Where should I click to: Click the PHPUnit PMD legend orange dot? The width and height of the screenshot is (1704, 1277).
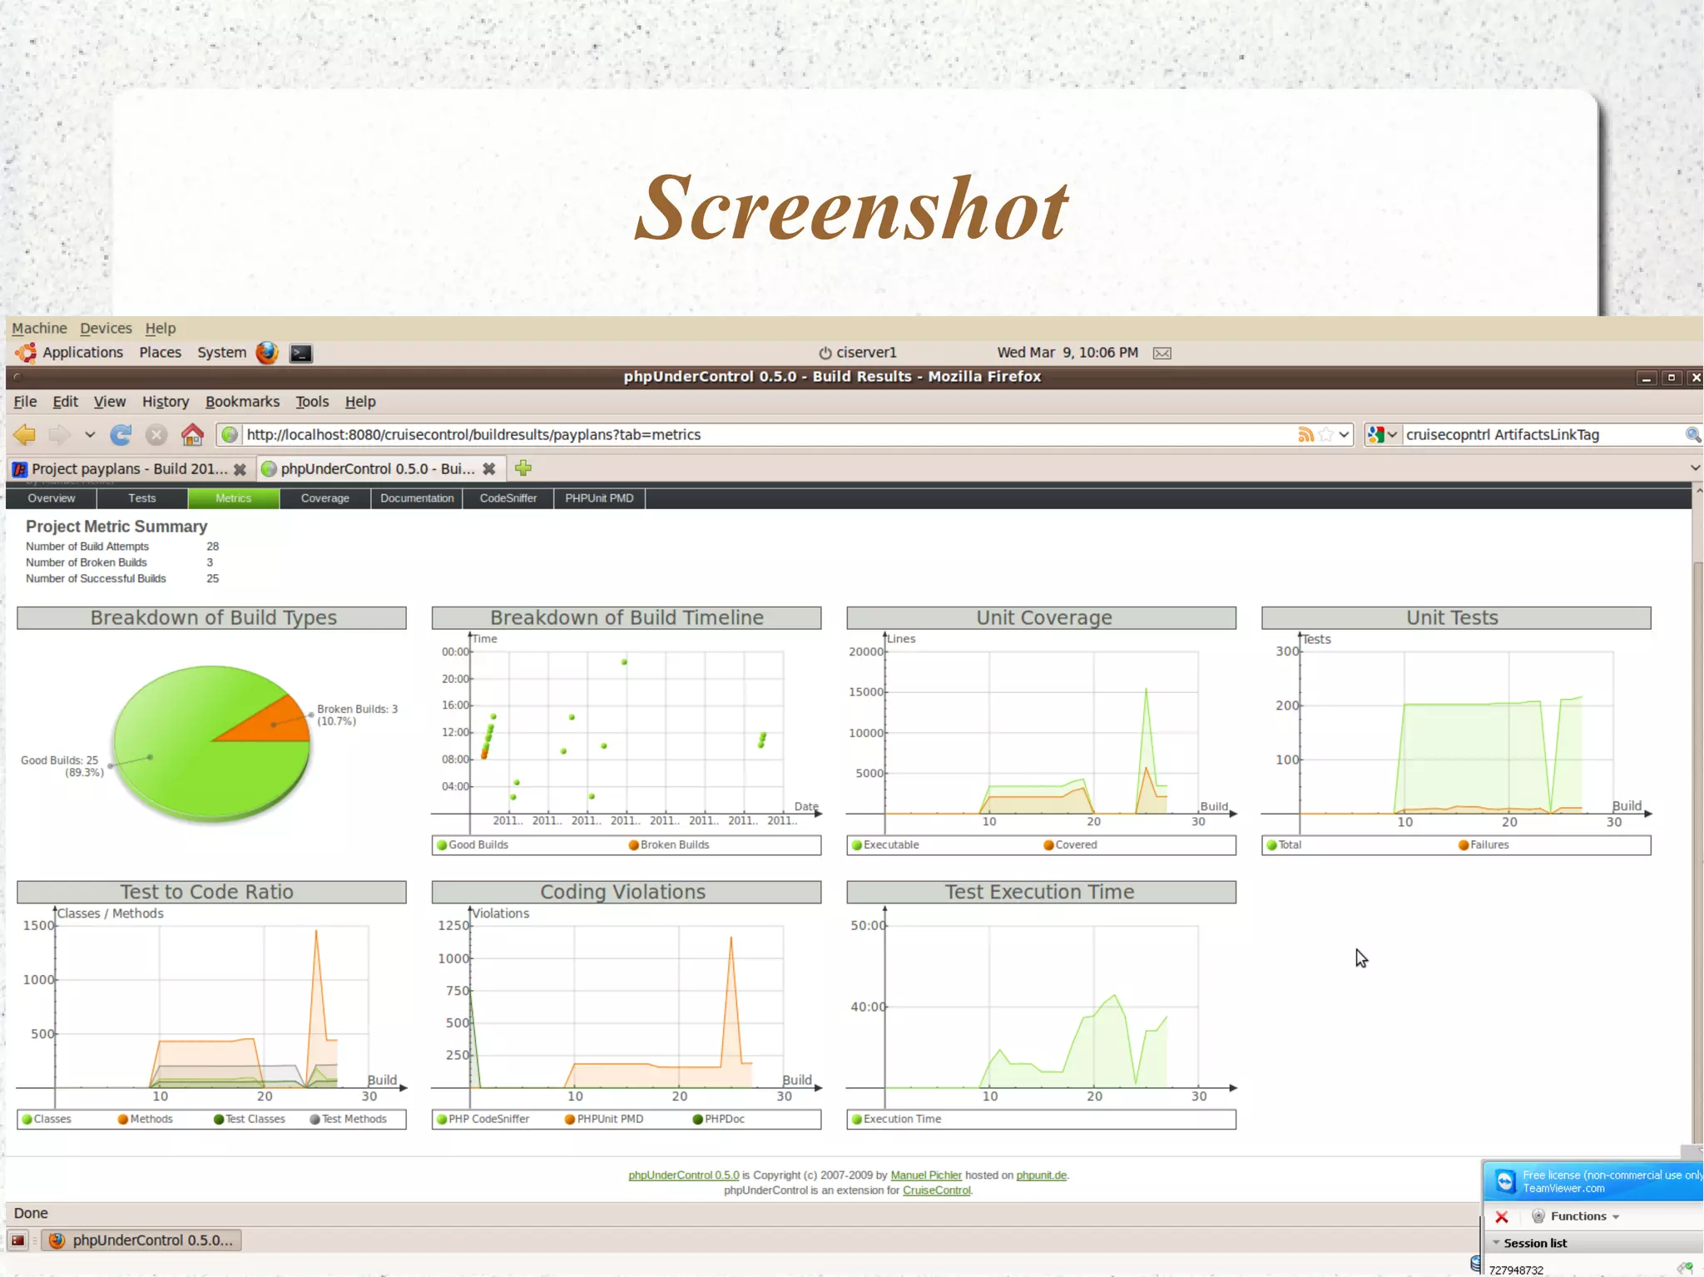570,1120
